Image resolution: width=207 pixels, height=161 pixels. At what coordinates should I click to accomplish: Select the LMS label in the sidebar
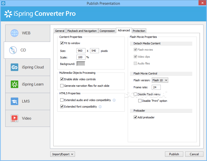click(26, 101)
